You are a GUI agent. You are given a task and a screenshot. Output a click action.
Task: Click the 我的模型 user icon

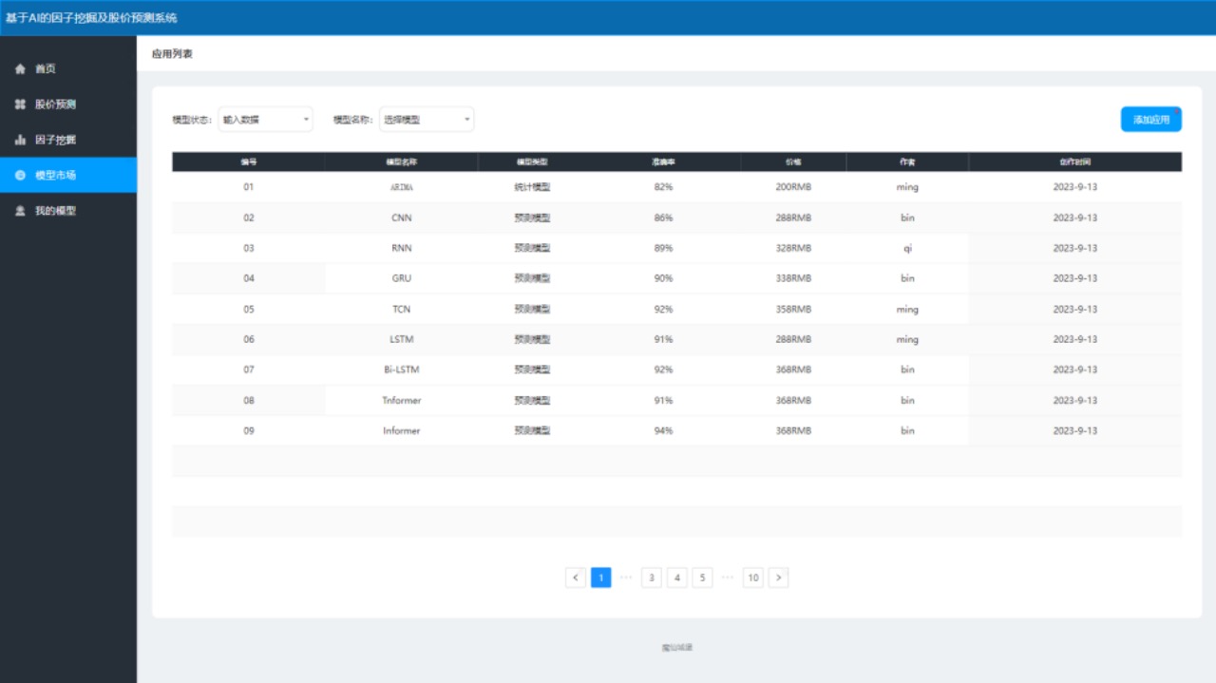(x=20, y=211)
